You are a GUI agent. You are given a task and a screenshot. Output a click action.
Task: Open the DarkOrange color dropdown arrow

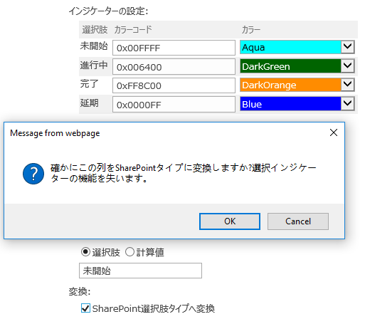tap(347, 85)
